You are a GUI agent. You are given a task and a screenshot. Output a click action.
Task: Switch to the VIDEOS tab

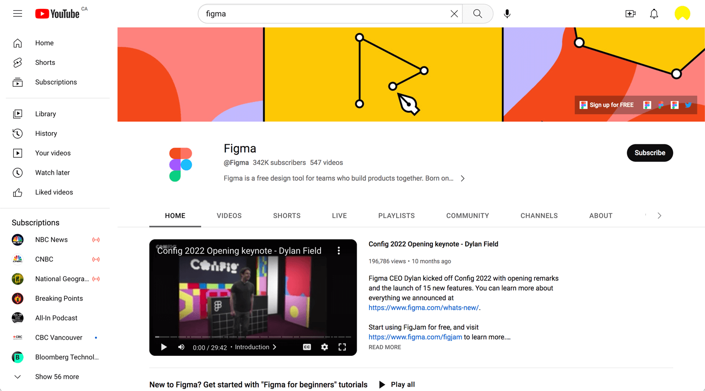click(229, 216)
